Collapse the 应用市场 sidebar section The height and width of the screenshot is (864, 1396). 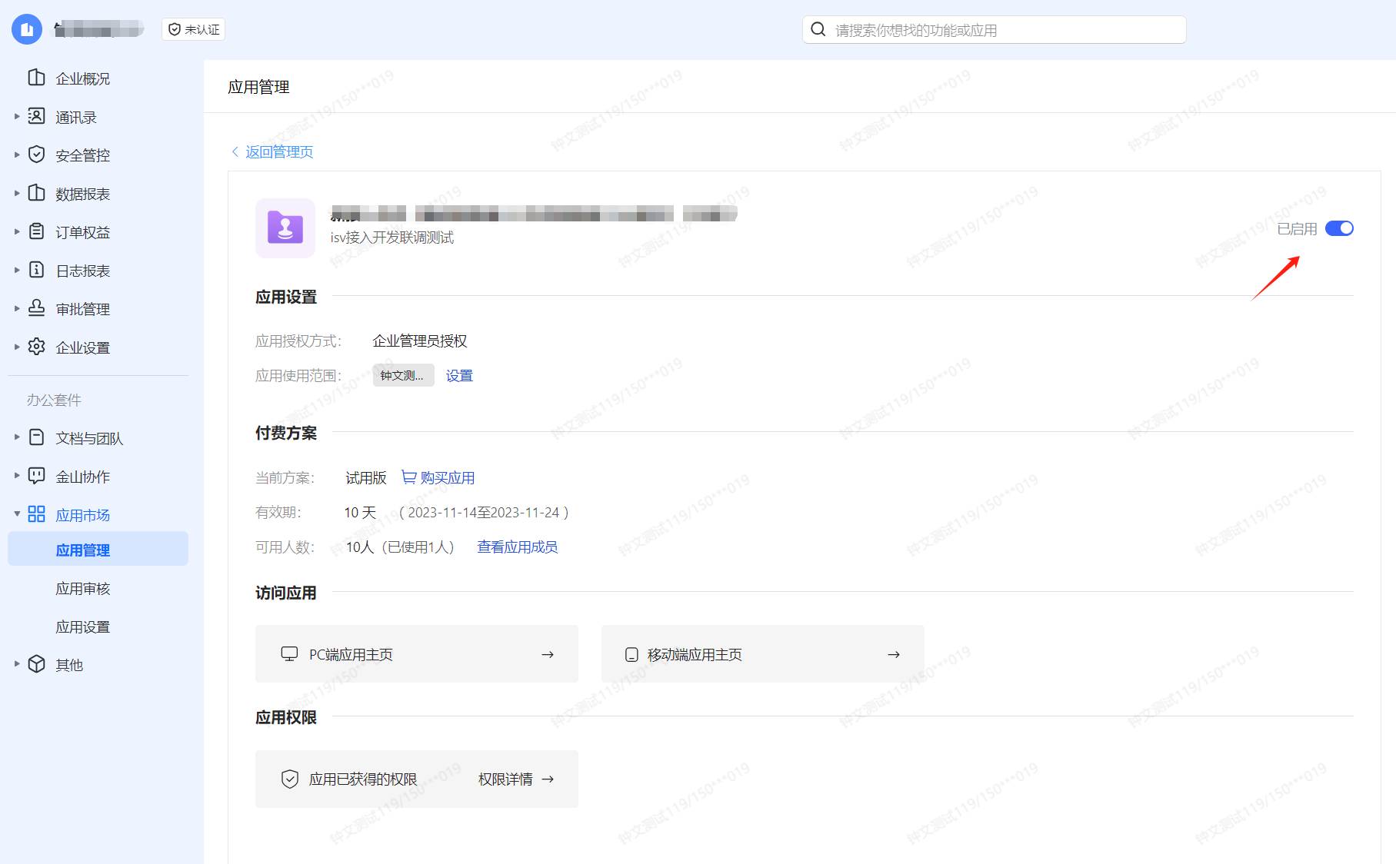coord(17,514)
